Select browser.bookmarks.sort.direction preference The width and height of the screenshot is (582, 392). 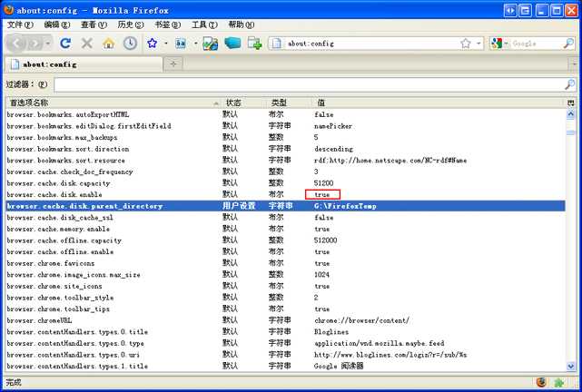[285, 149]
